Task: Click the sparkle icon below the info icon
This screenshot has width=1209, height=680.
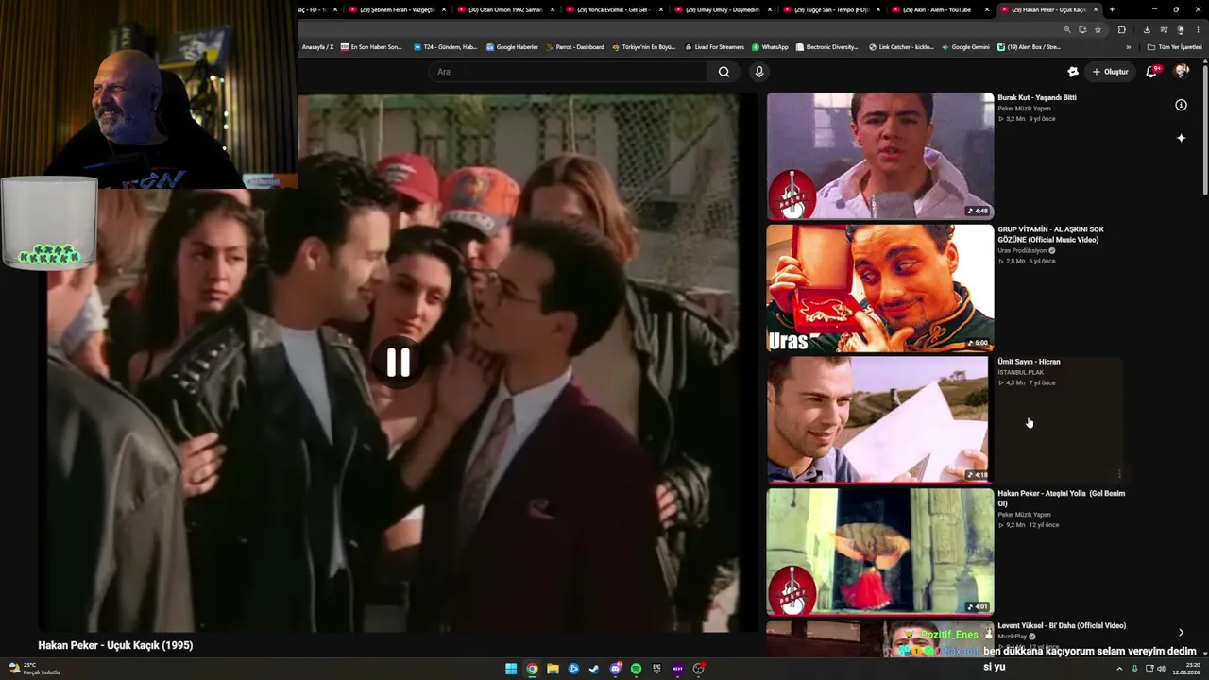Action: click(x=1181, y=138)
